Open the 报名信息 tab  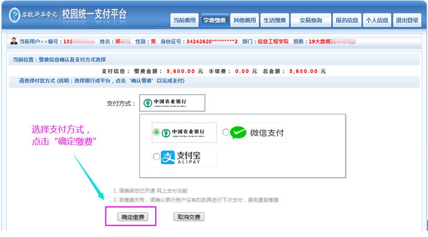point(347,21)
